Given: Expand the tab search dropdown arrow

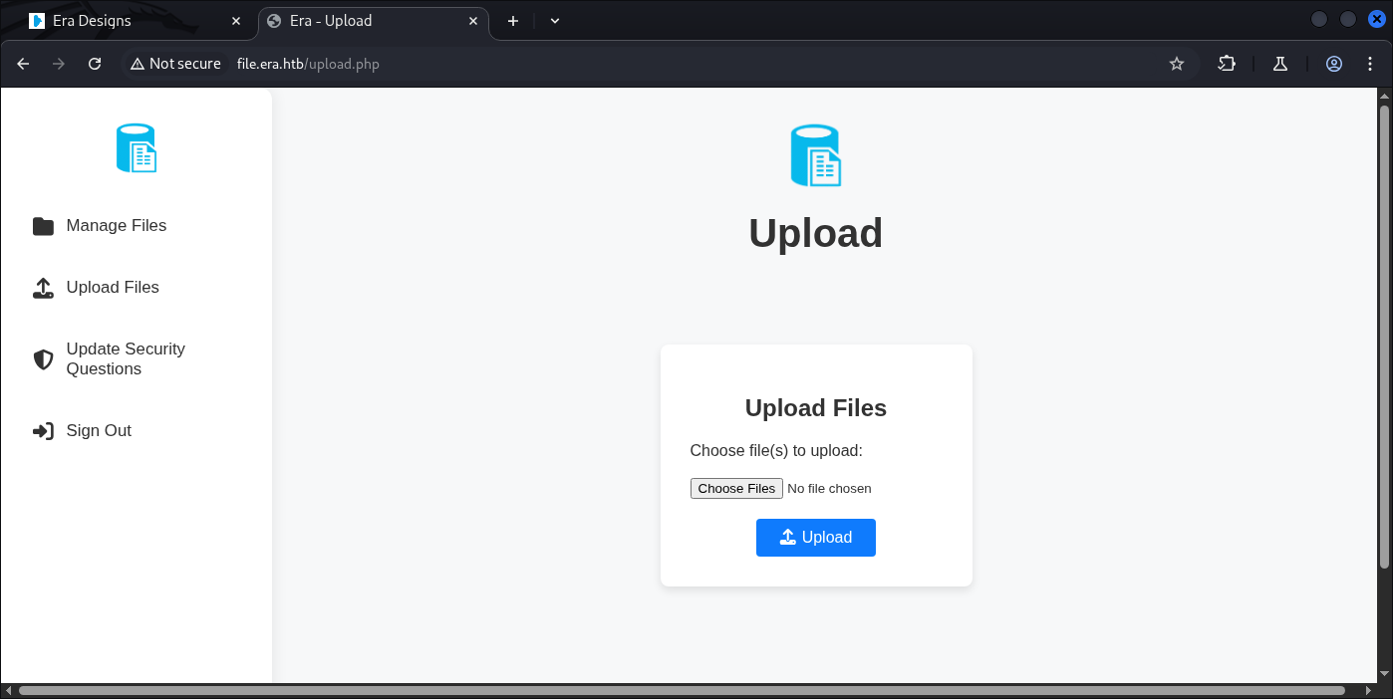Looking at the screenshot, I should coord(555,21).
